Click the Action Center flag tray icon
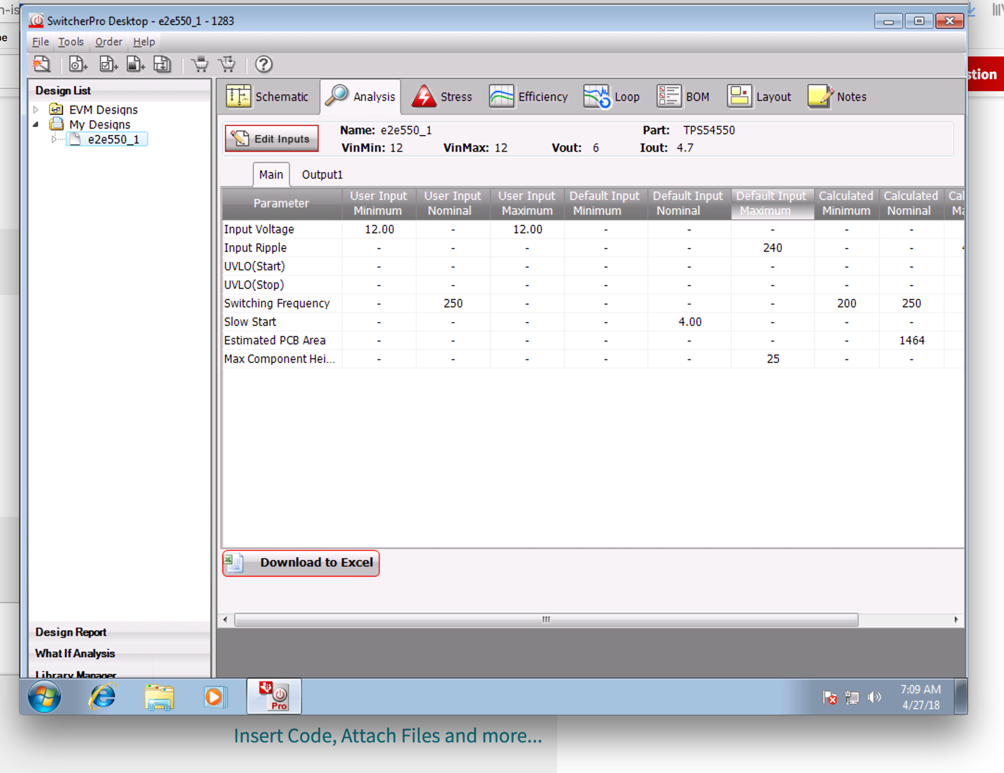The height and width of the screenshot is (773, 1004). (x=829, y=697)
